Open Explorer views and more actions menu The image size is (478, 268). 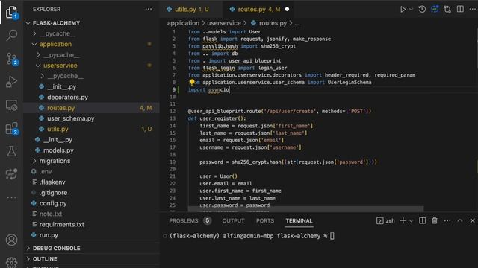pos(149,9)
